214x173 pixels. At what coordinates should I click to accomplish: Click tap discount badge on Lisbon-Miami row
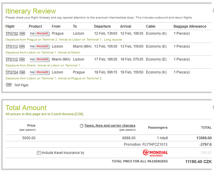tap(39, 46)
